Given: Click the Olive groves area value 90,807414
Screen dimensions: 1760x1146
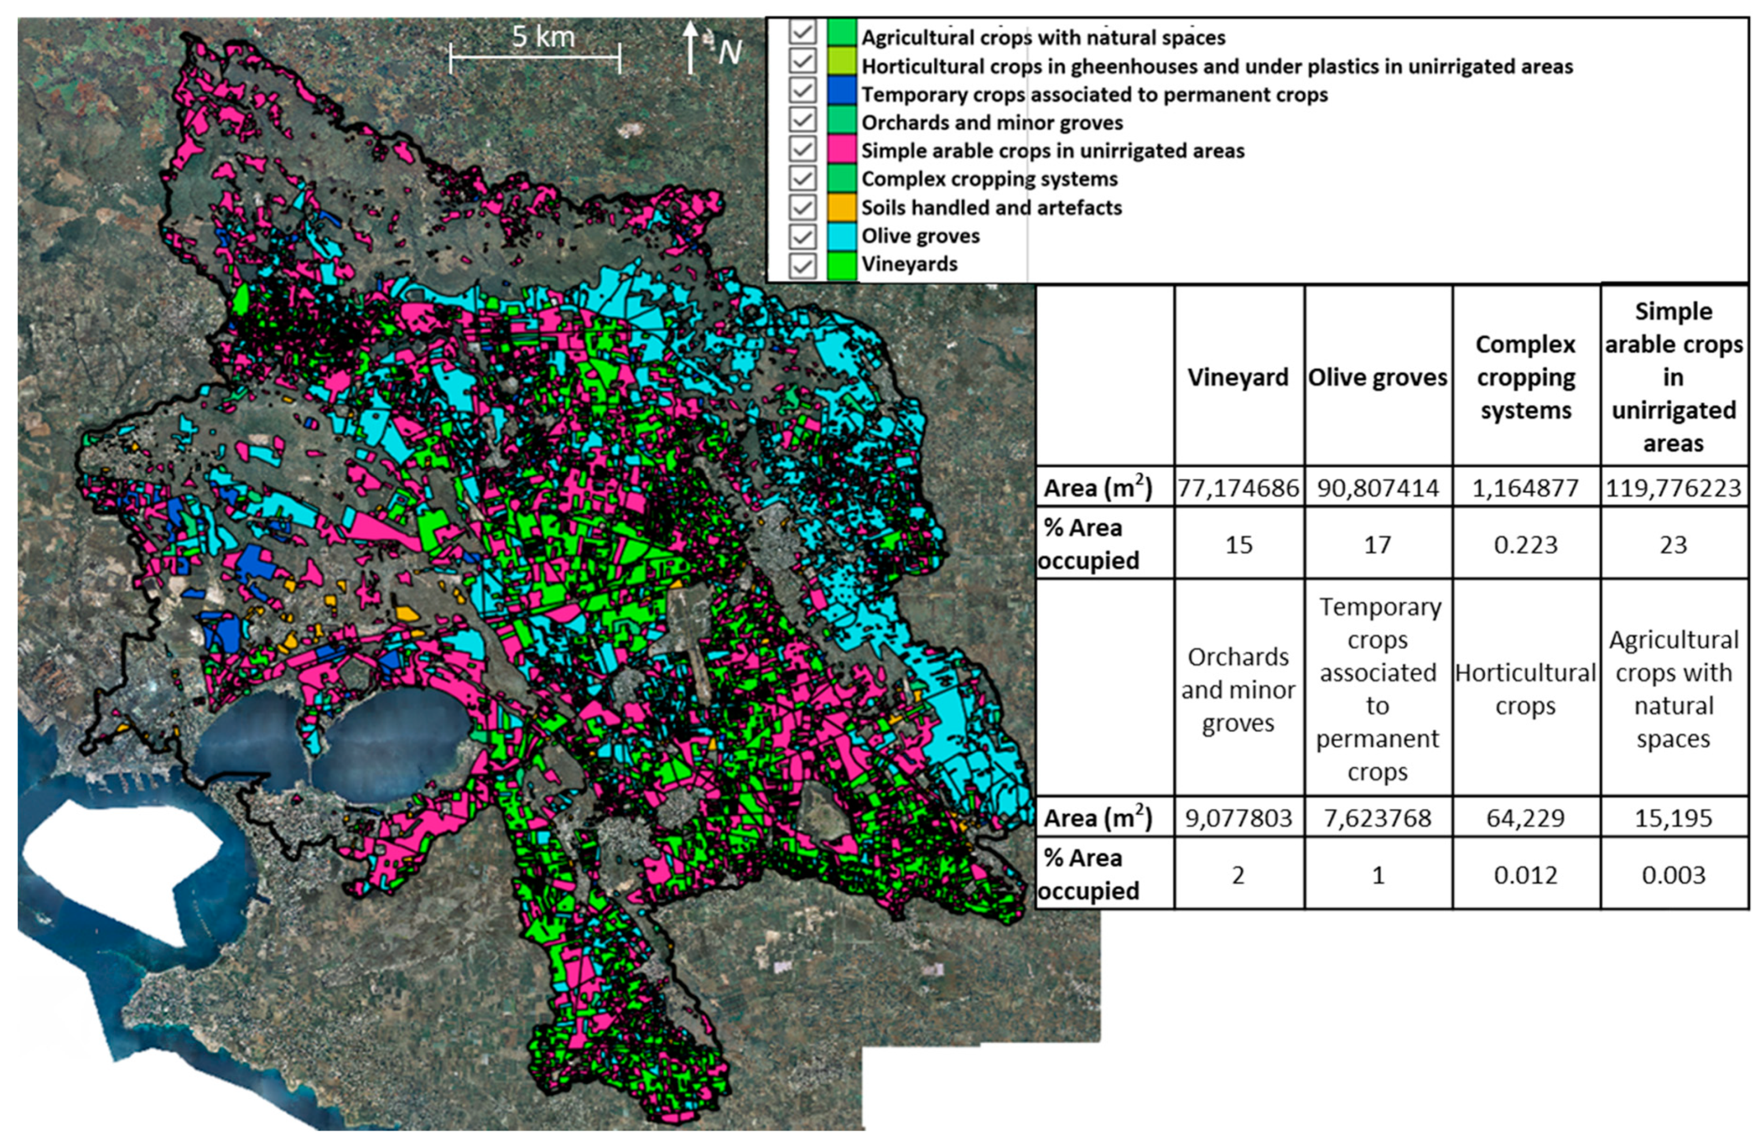Looking at the screenshot, I should tap(1377, 488).
